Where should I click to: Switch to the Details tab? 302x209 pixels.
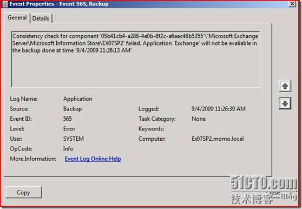(41, 18)
